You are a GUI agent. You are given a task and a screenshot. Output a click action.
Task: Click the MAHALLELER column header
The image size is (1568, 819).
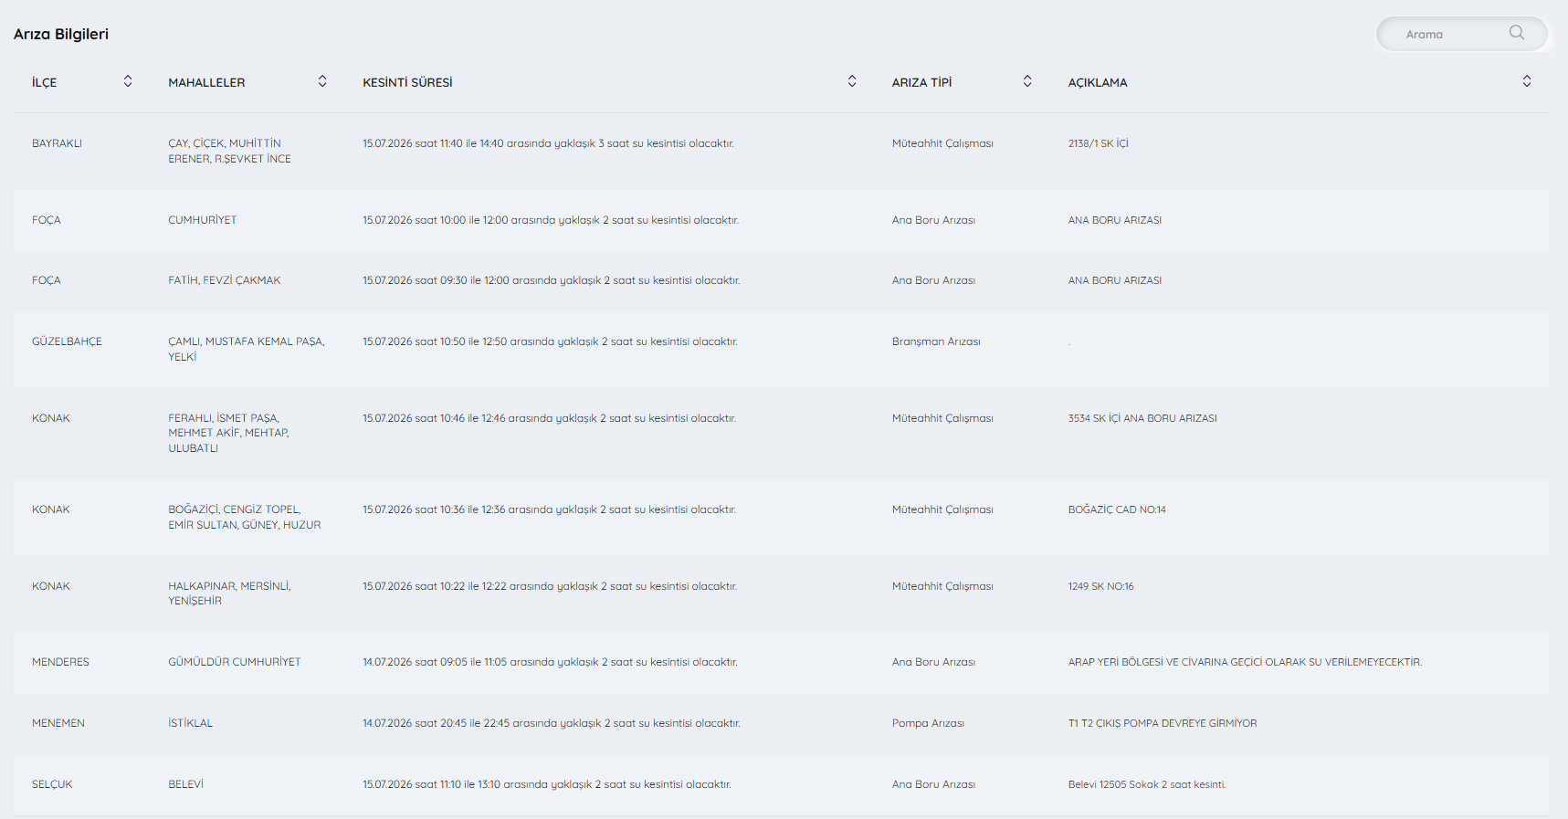(x=206, y=82)
